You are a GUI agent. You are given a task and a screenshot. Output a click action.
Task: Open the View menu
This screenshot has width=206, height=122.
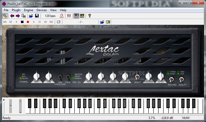pyautogui.click(x=53, y=10)
